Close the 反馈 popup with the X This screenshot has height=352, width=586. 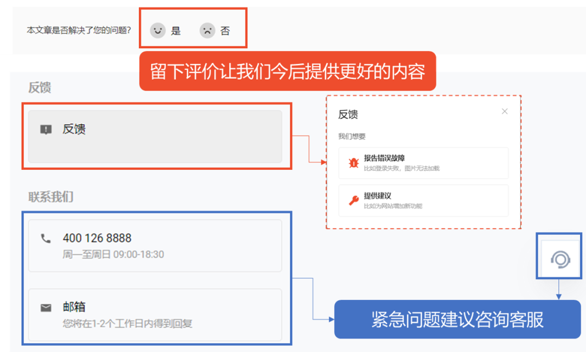tap(505, 111)
